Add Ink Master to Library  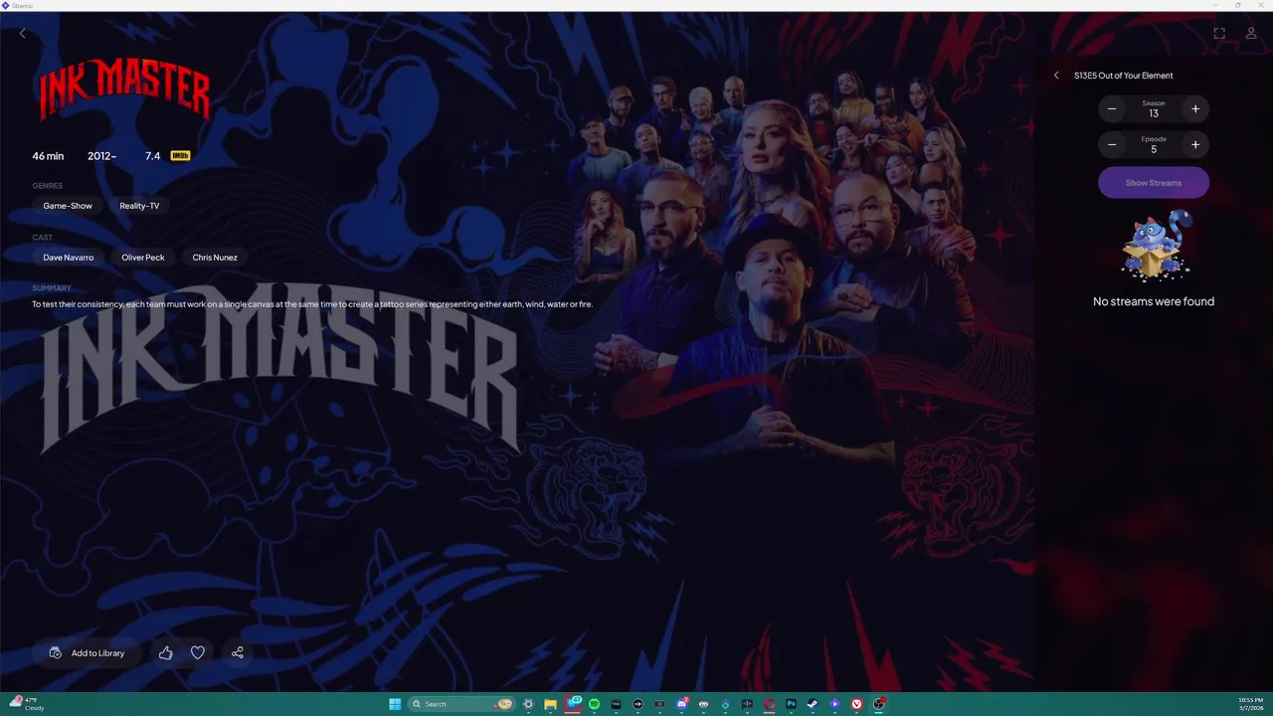88,653
